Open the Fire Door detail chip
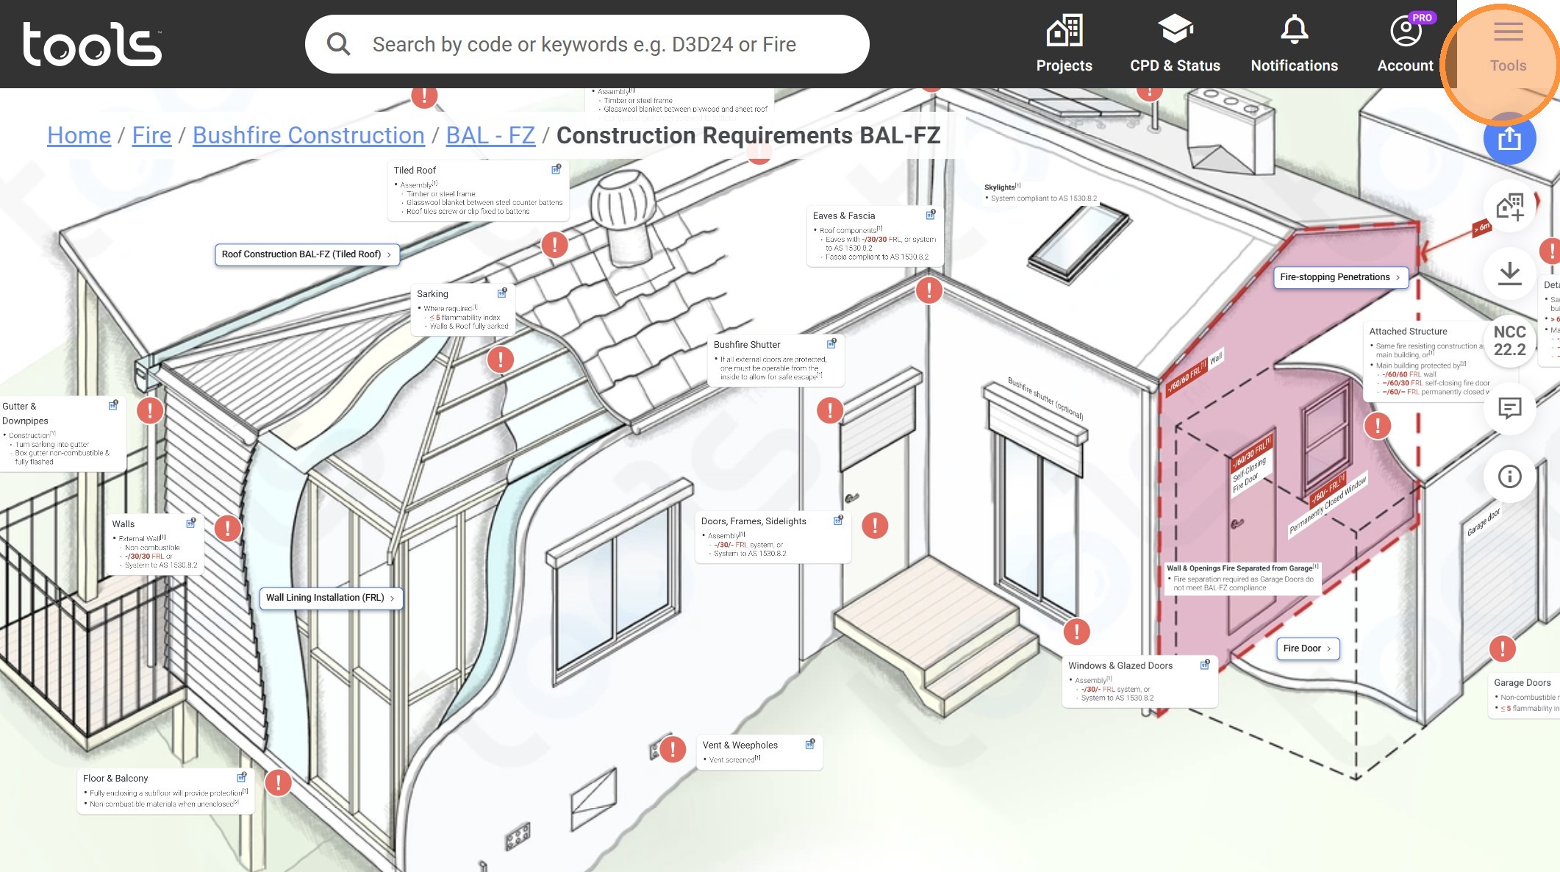This screenshot has height=872, width=1560. (x=1307, y=648)
